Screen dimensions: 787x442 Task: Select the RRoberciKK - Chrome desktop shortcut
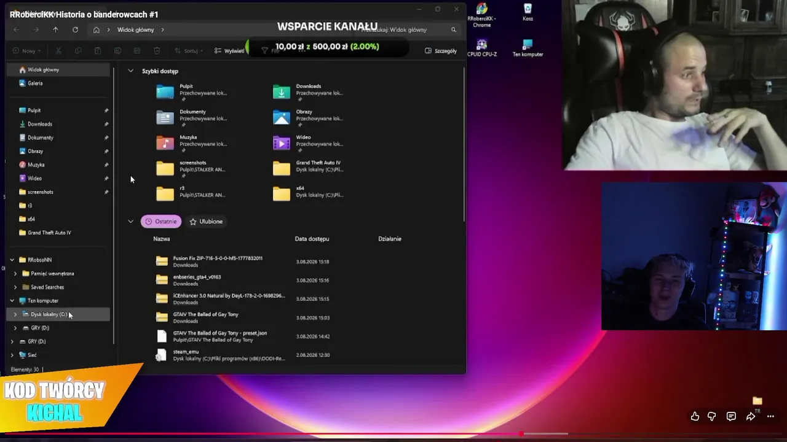coord(482,15)
